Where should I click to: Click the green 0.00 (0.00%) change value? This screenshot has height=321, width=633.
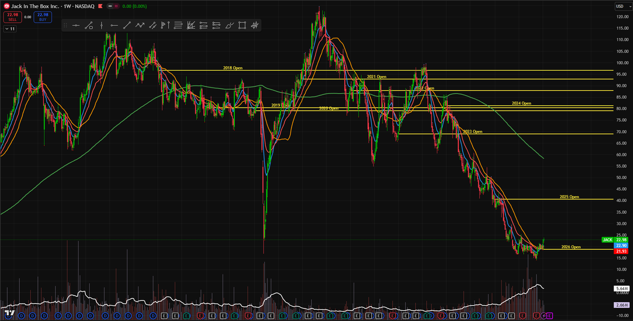pos(135,6)
